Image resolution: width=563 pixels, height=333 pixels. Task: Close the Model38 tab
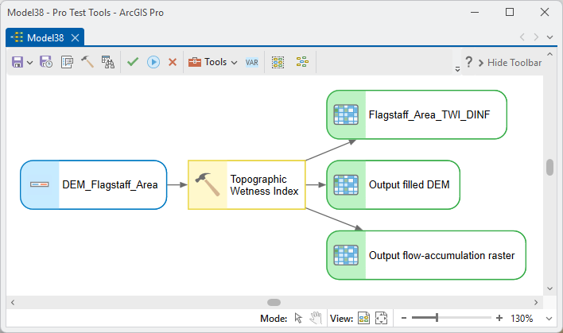click(x=75, y=37)
